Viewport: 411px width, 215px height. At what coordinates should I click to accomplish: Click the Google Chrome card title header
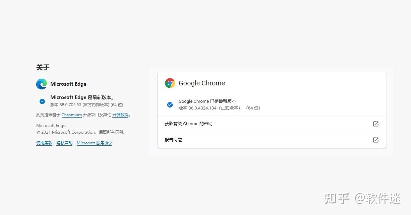tap(201, 83)
